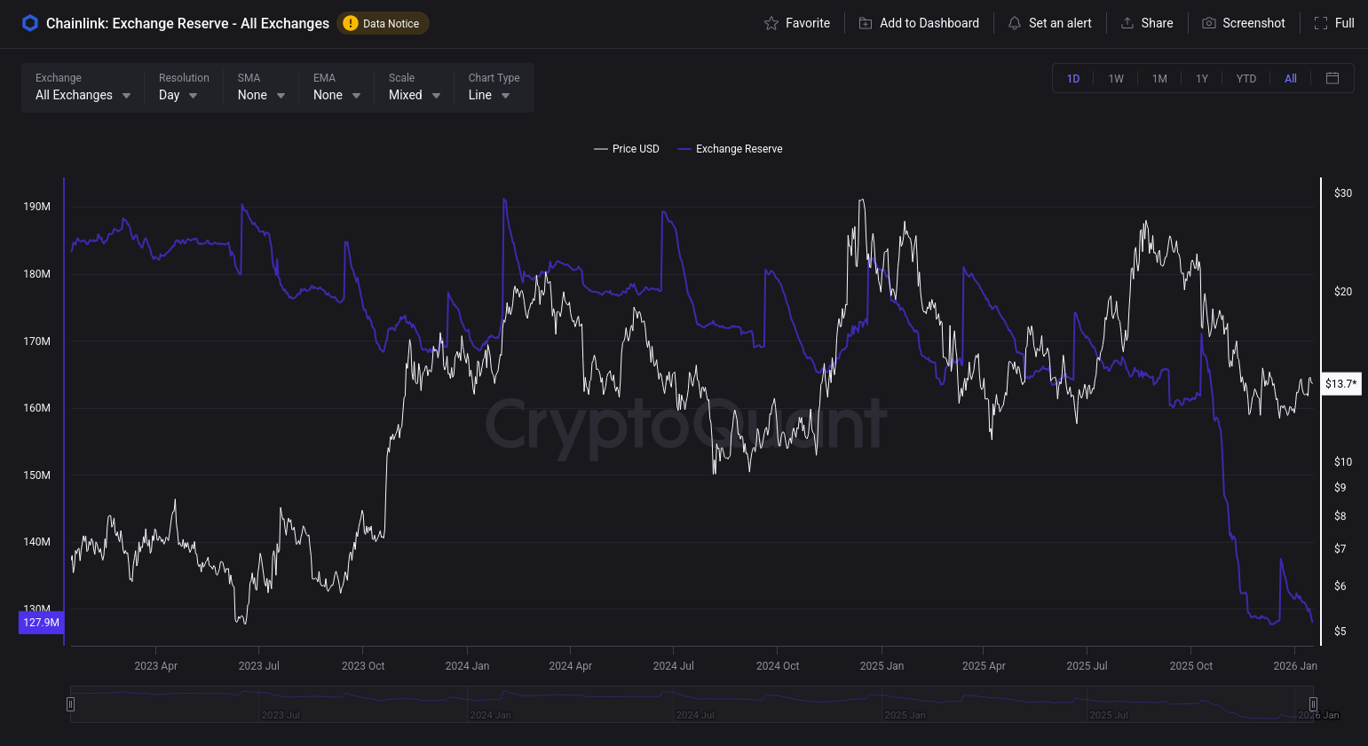Click the $20 price axis label
Screen dimensions: 1368x746
[x=1343, y=292]
